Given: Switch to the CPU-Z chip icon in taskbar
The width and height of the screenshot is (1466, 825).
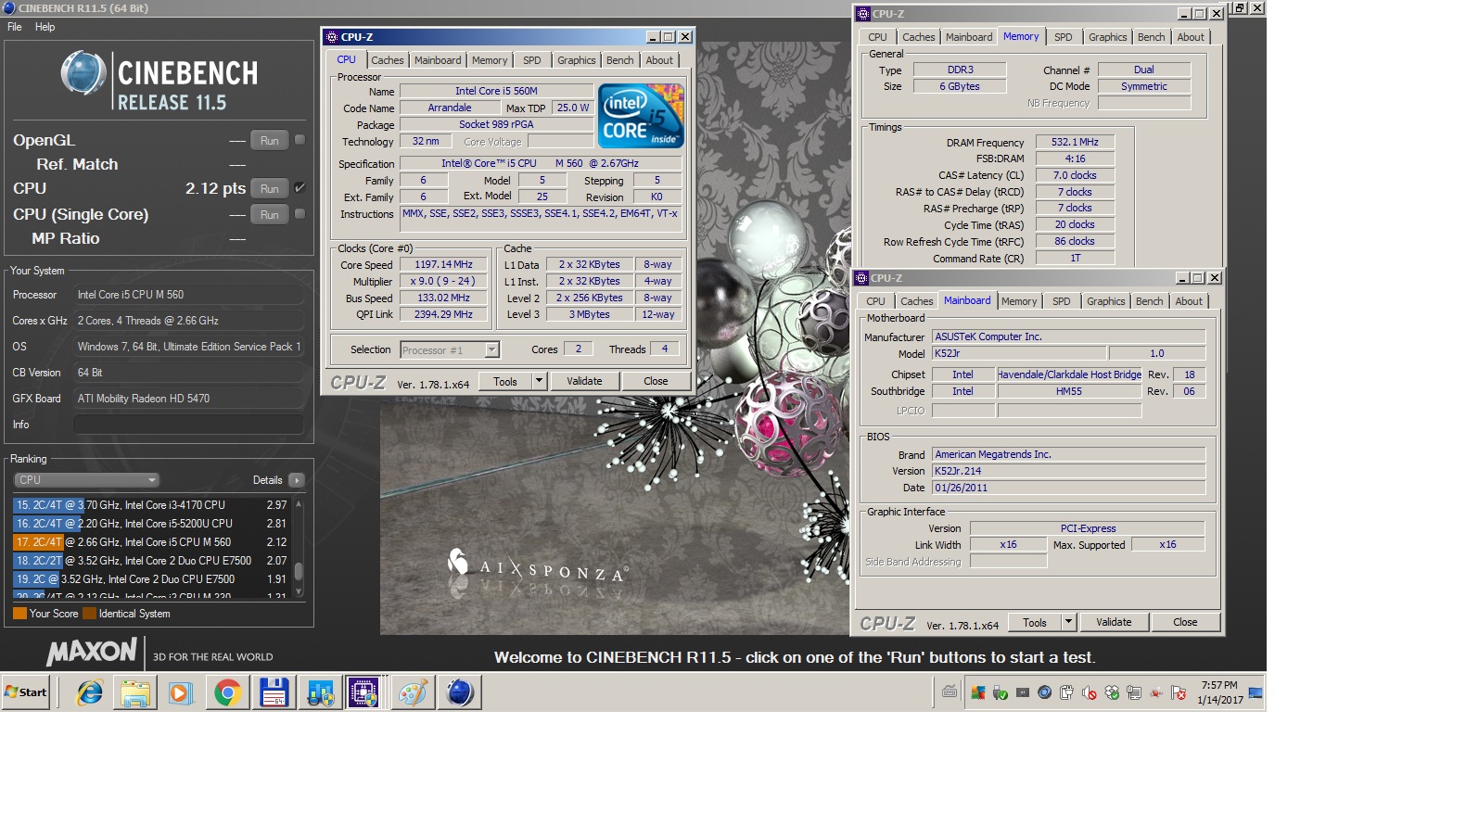Looking at the screenshot, I should pos(363,692).
